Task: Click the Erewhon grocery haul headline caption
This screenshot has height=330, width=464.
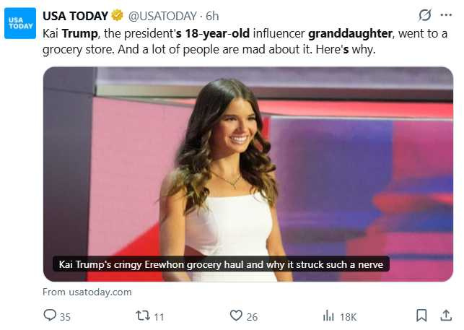Action: click(x=222, y=264)
